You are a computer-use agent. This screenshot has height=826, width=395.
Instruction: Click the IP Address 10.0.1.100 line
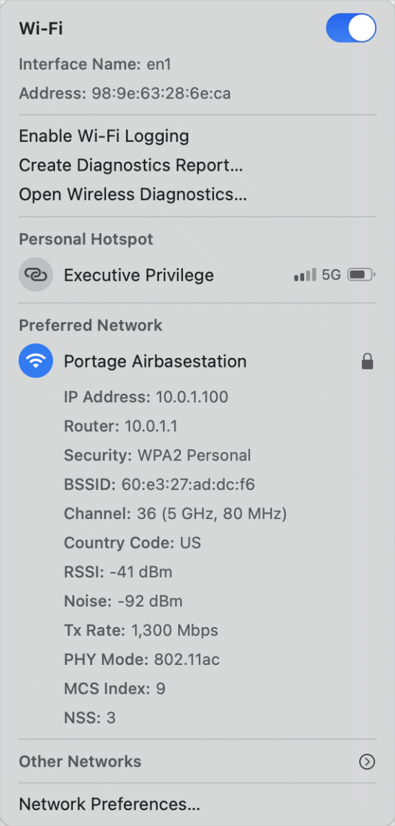[146, 397]
